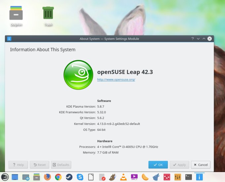Image resolution: width=225 pixels, height=182 pixels.
Task: Open the purple video player taskbar icon
Action: (134, 177)
